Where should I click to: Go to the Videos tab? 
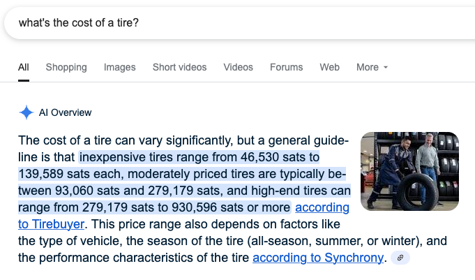point(238,67)
